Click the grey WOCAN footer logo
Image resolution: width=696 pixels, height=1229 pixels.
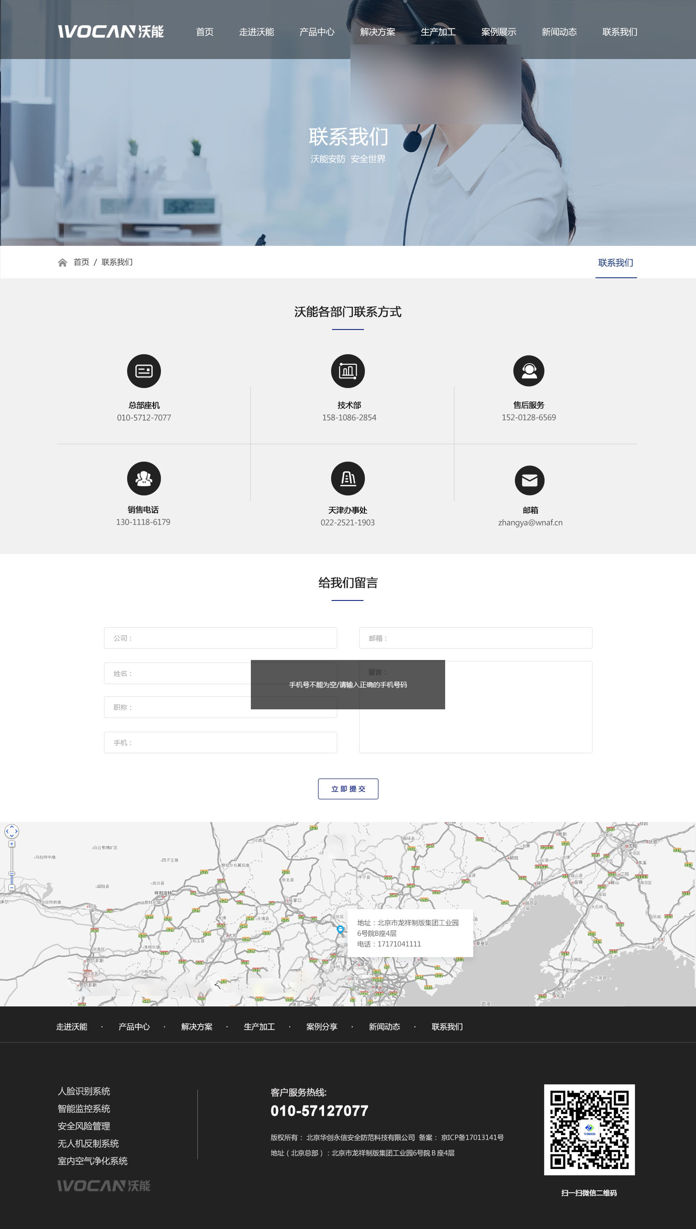pyautogui.click(x=104, y=1185)
